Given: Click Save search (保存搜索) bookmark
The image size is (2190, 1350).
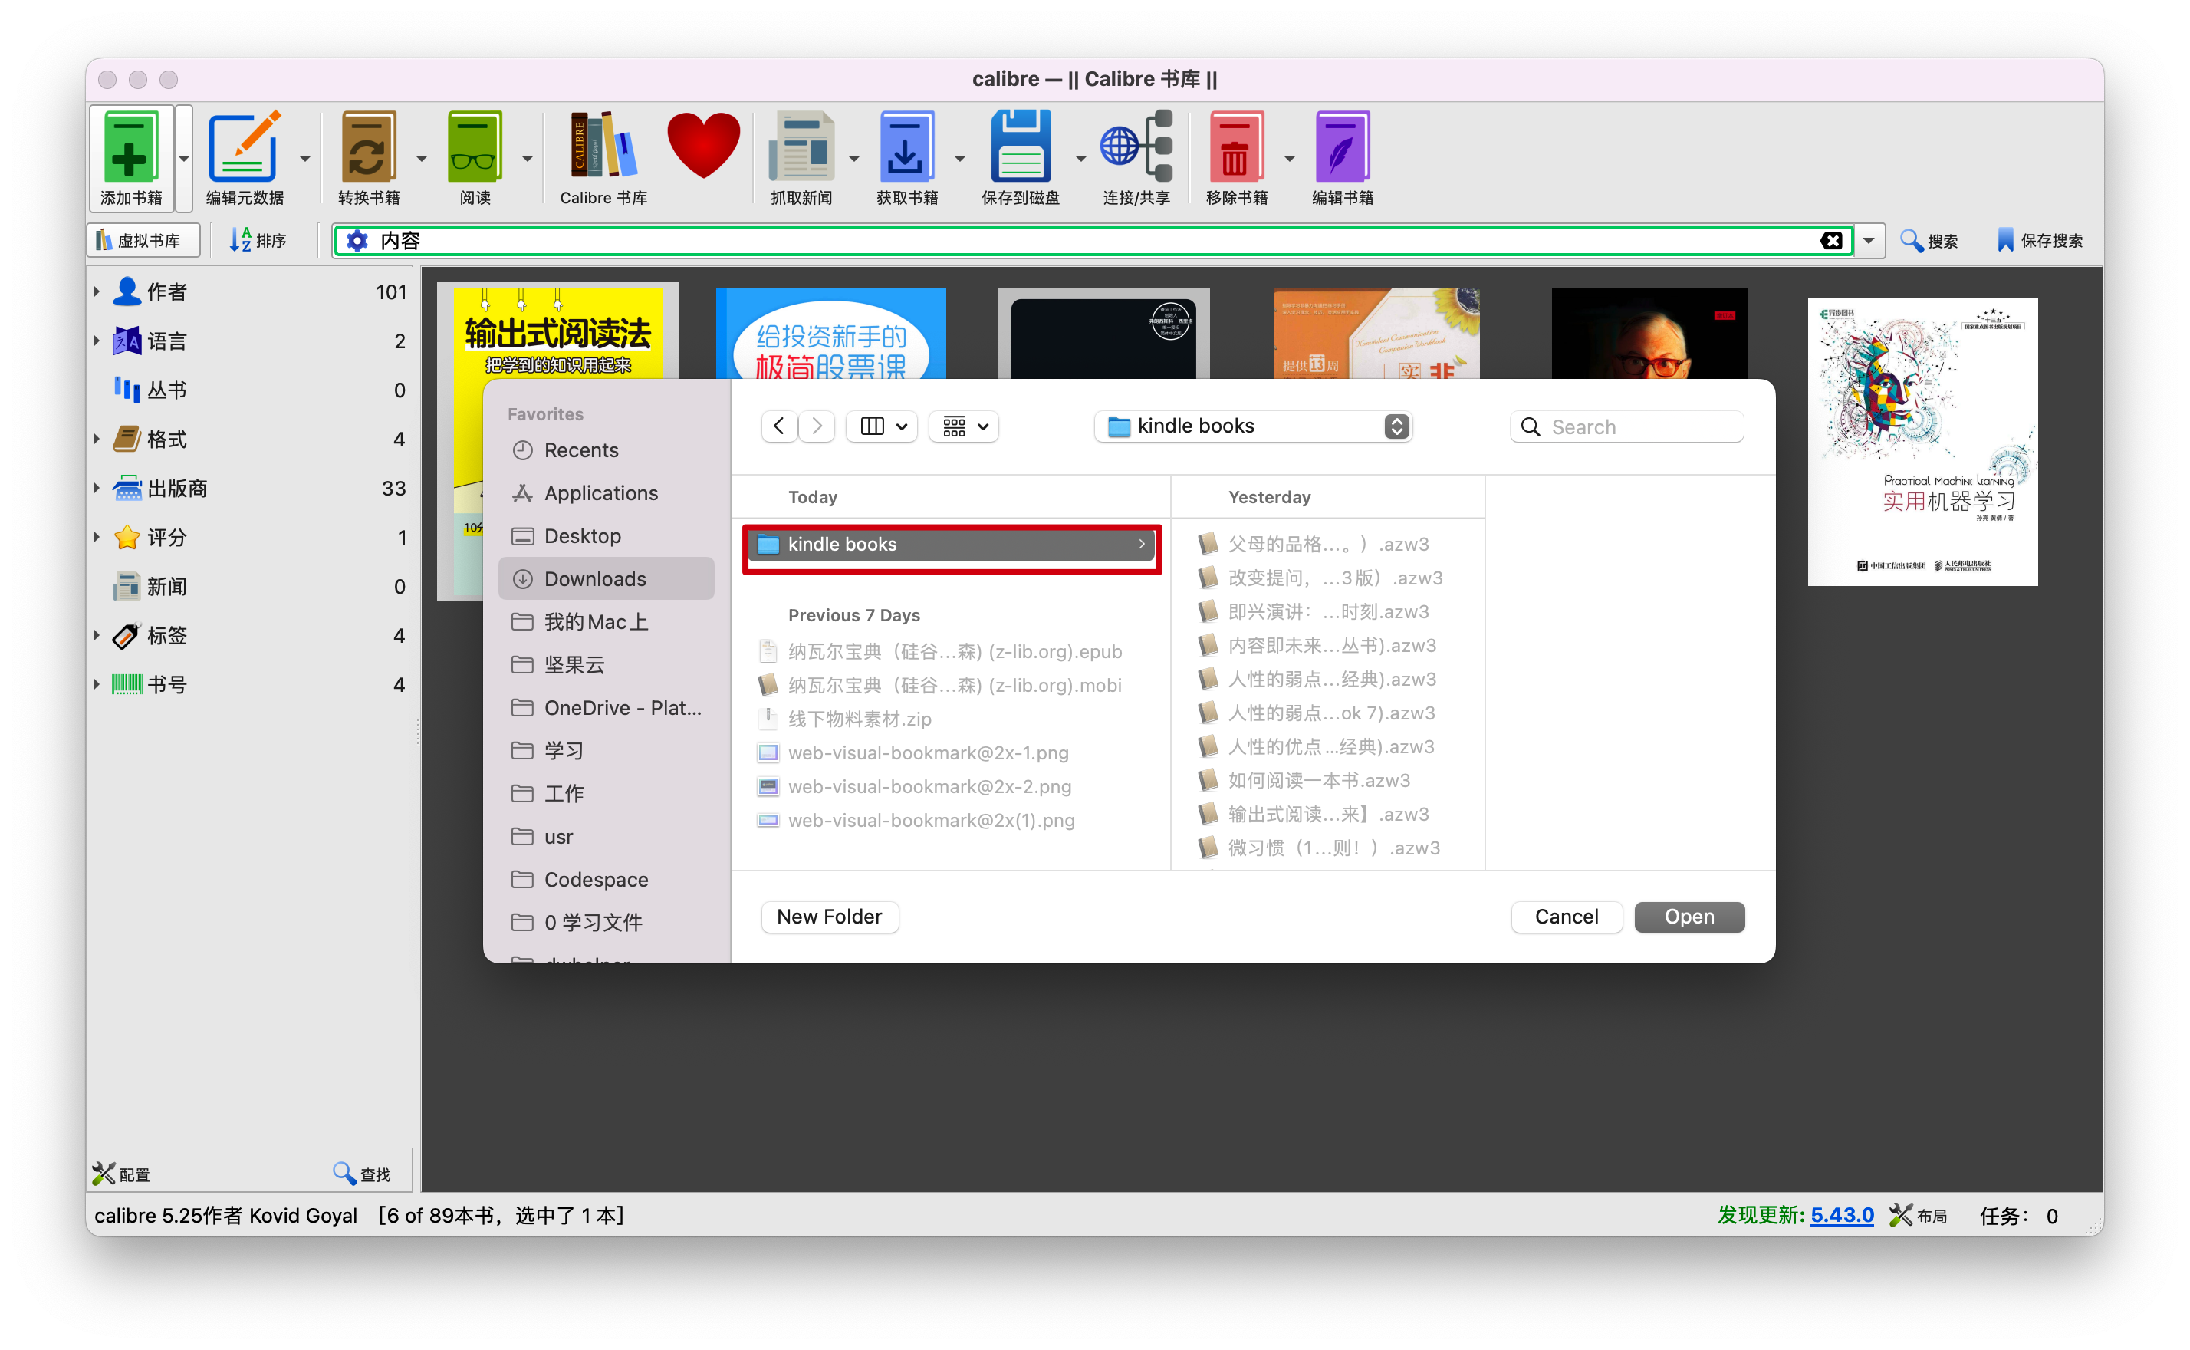Looking at the screenshot, I should click(2039, 240).
